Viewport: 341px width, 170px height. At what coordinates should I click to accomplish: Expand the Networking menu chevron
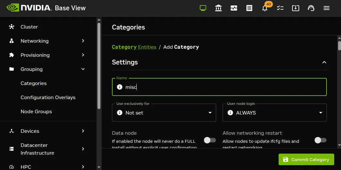[83, 41]
